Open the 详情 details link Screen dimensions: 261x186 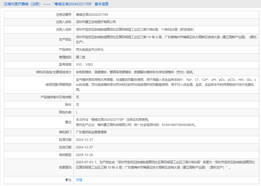click(x=79, y=180)
